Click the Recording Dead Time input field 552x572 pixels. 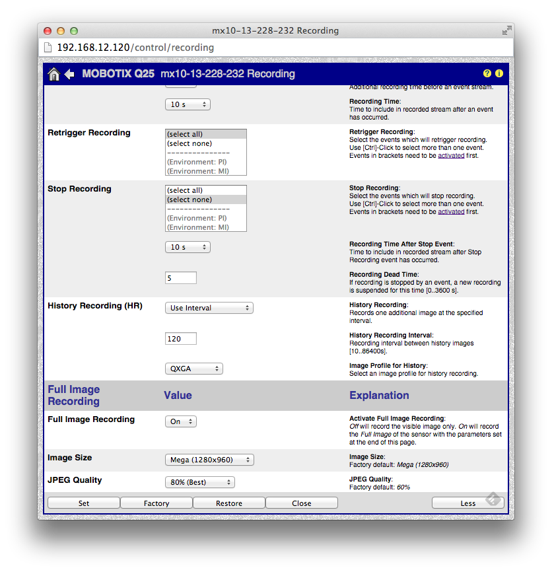tap(181, 278)
